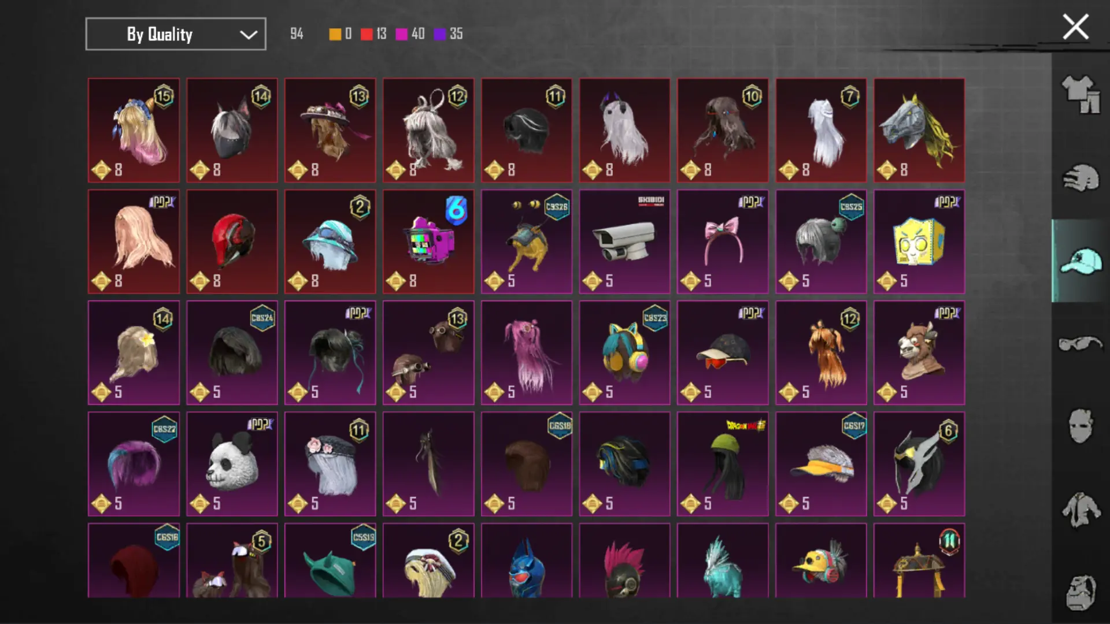Open the glasses category icon
The image size is (1110, 624).
click(1081, 344)
